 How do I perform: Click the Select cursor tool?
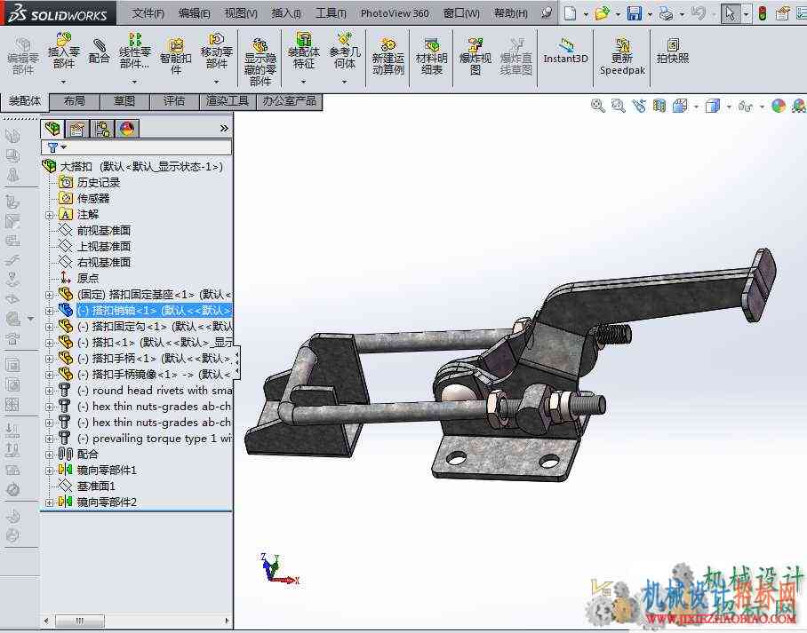point(730,13)
